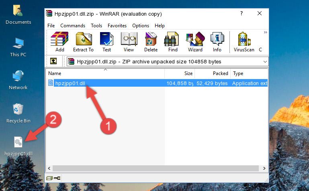Open the archive path dropdown
Viewport: 309px width, 191px height.
click(x=265, y=61)
